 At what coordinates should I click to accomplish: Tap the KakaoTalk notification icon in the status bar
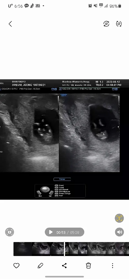[x=27, y=6]
